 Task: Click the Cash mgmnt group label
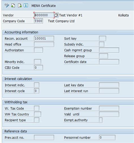(78, 50)
